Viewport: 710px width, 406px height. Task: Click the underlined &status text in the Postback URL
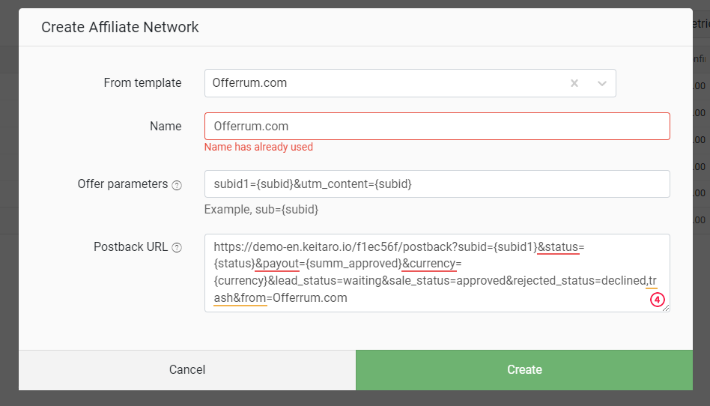558,247
